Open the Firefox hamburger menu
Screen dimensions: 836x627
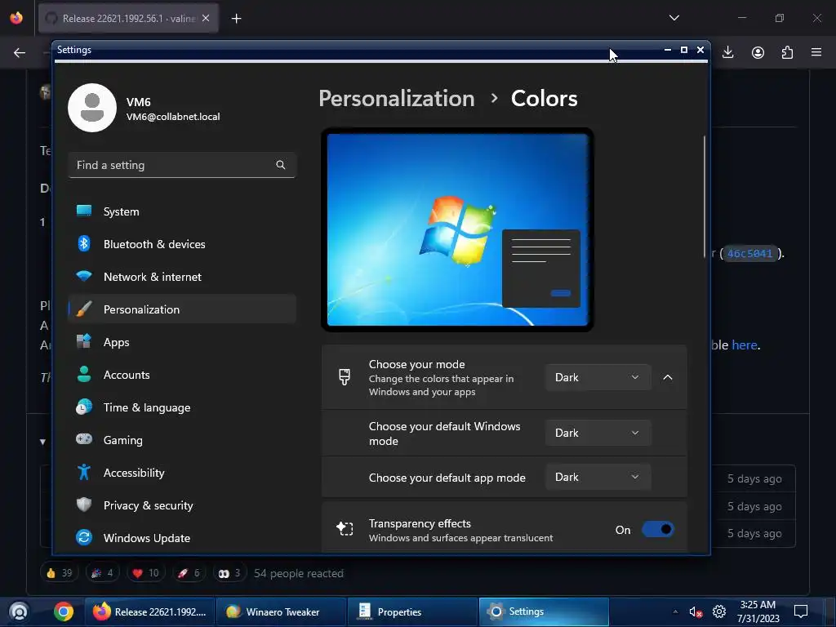816,52
